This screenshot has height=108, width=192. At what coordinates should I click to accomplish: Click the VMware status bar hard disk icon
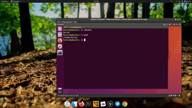(x=169, y=95)
